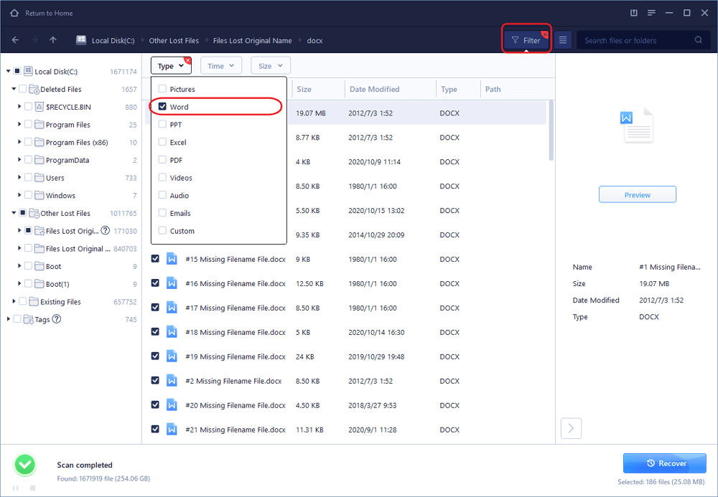
Task: Click the search files or folders field
Action: coord(635,41)
